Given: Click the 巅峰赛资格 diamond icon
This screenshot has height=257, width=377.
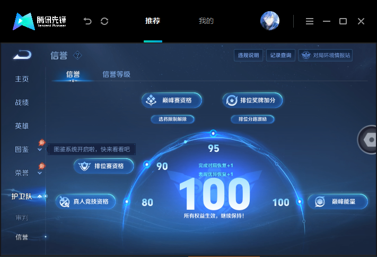Looking at the screenshot, I should 151,100.
